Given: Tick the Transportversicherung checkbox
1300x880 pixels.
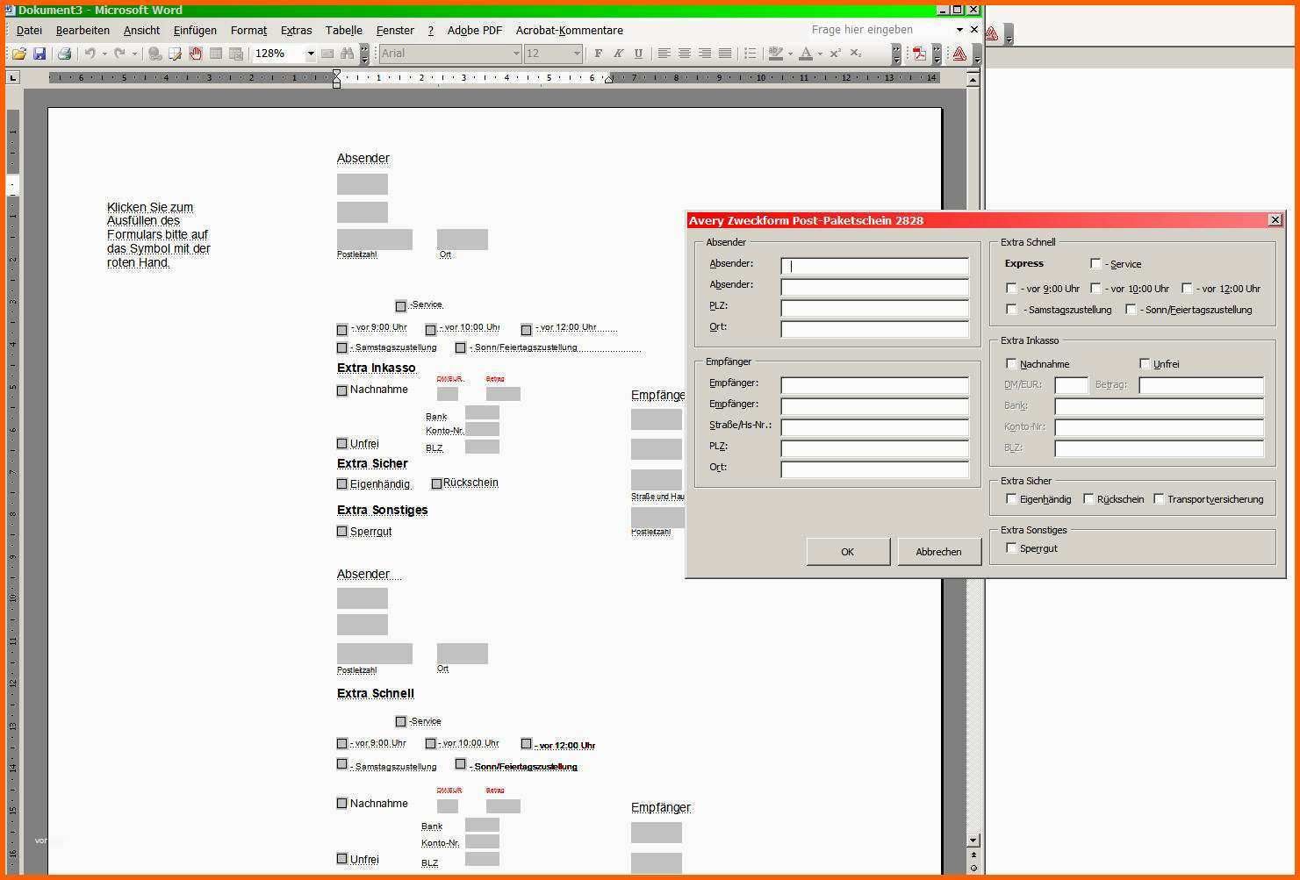Looking at the screenshot, I should click(x=1159, y=498).
